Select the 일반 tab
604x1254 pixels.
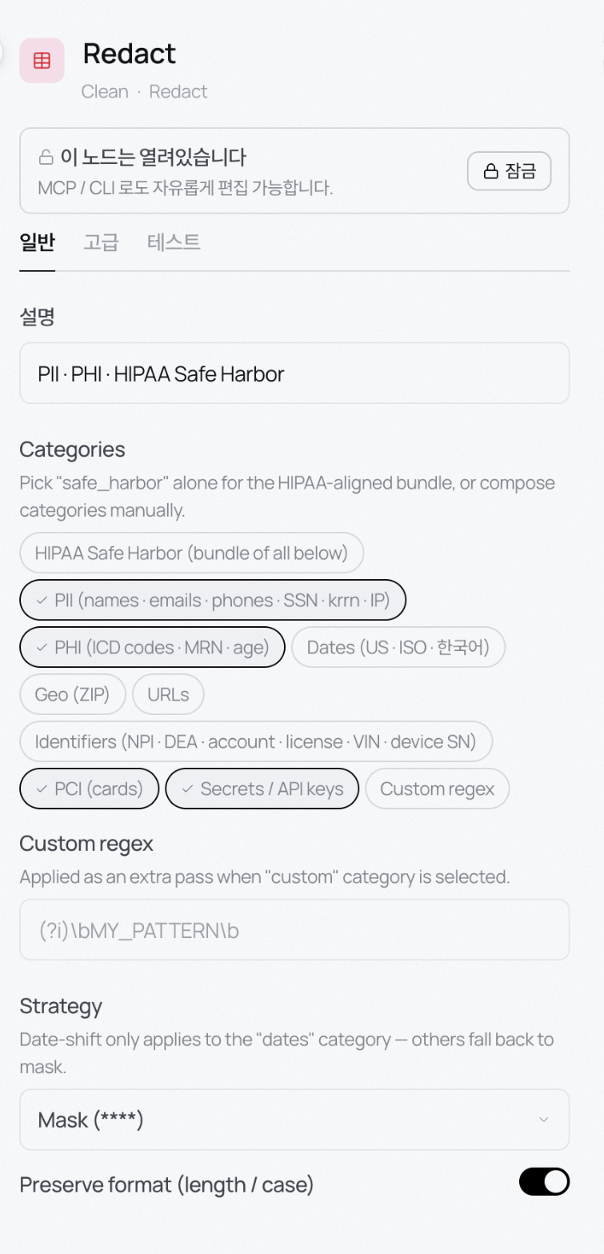37,242
